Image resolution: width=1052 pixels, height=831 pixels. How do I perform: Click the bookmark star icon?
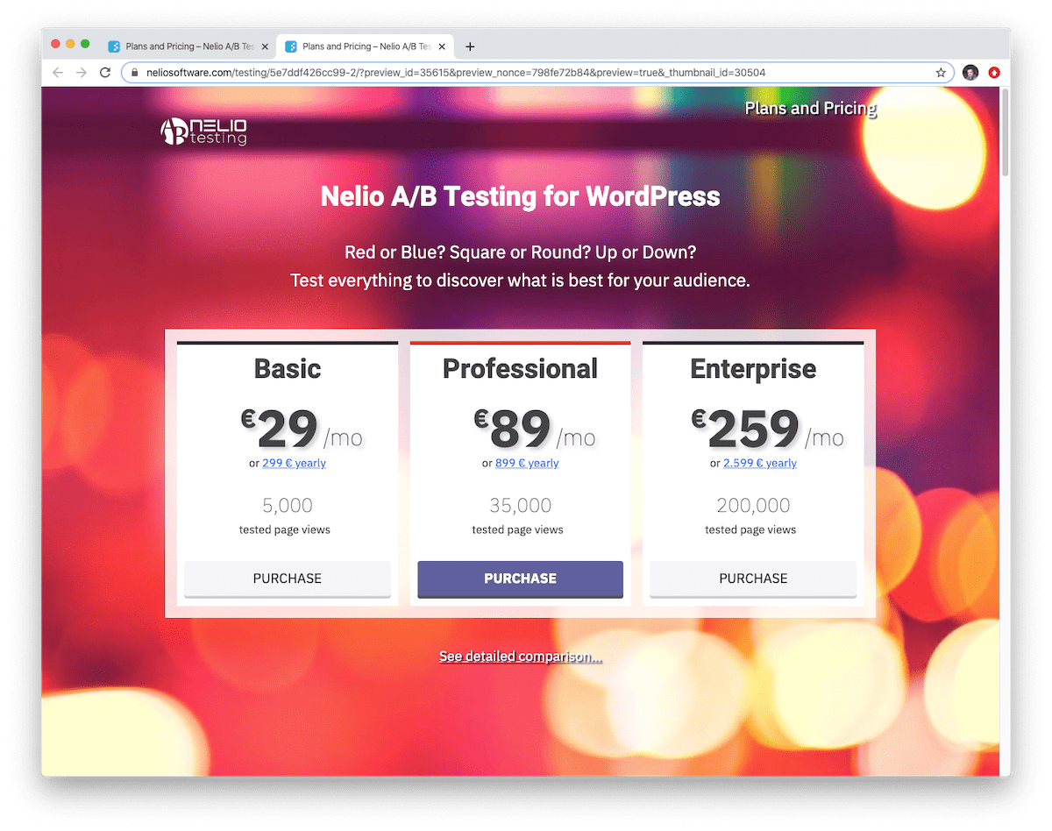click(x=941, y=73)
